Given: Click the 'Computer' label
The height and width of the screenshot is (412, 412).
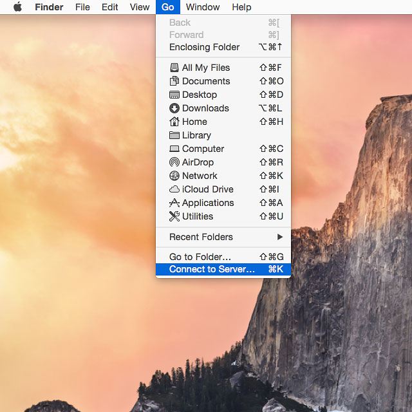Looking at the screenshot, I should [x=203, y=149].
